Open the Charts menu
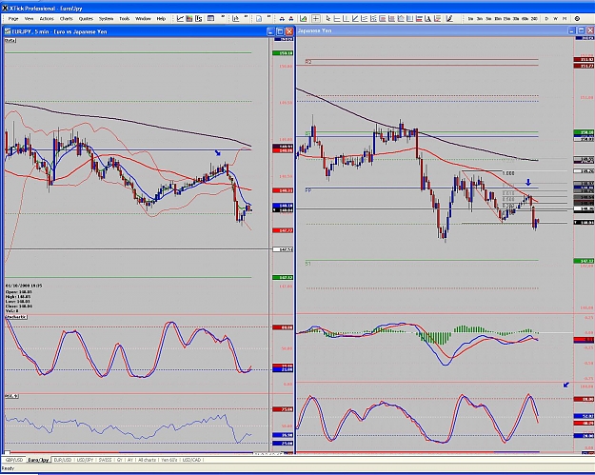This screenshot has height=475, width=595. coord(66,19)
